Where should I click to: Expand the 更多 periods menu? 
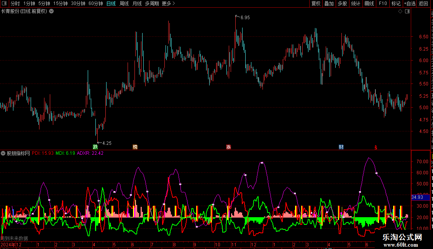coord(168,3)
